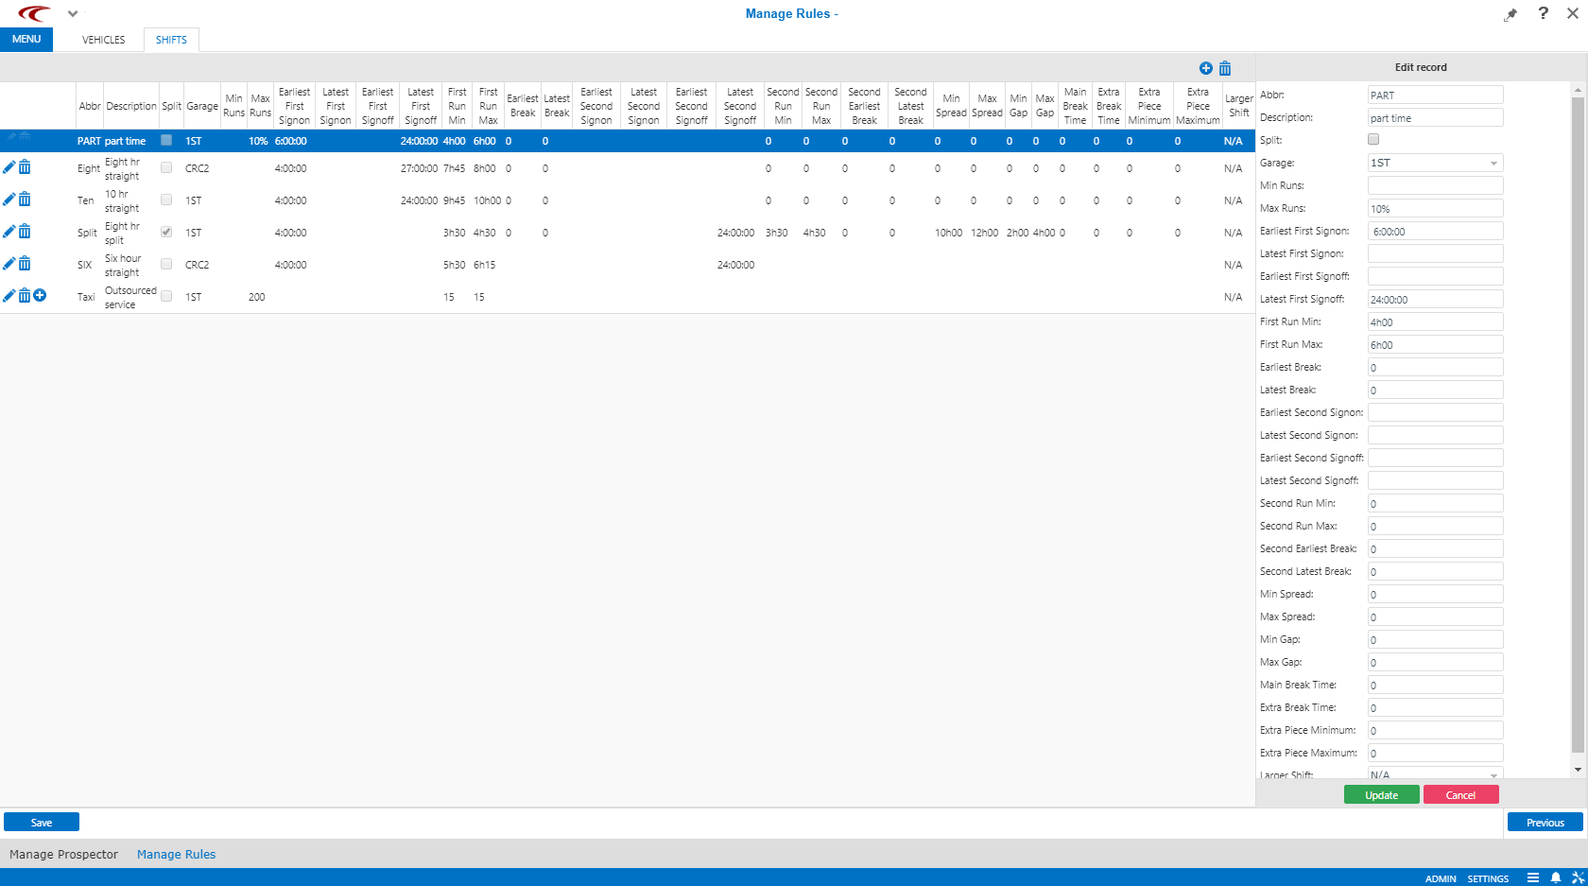Click the pin icon in the title bar
Screen dimensions: 1588x886
1510,14
